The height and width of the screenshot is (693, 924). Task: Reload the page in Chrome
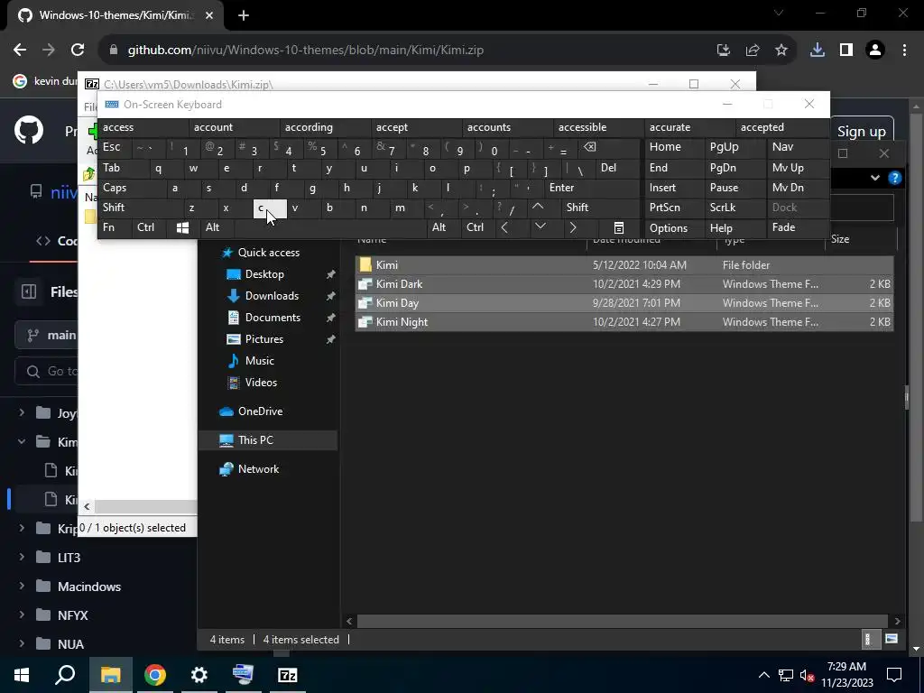coord(78,51)
